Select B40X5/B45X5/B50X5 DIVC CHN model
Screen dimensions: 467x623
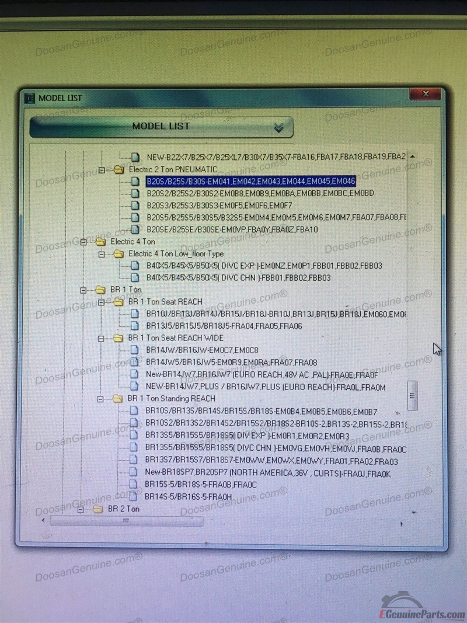pyautogui.click(x=238, y=278)
